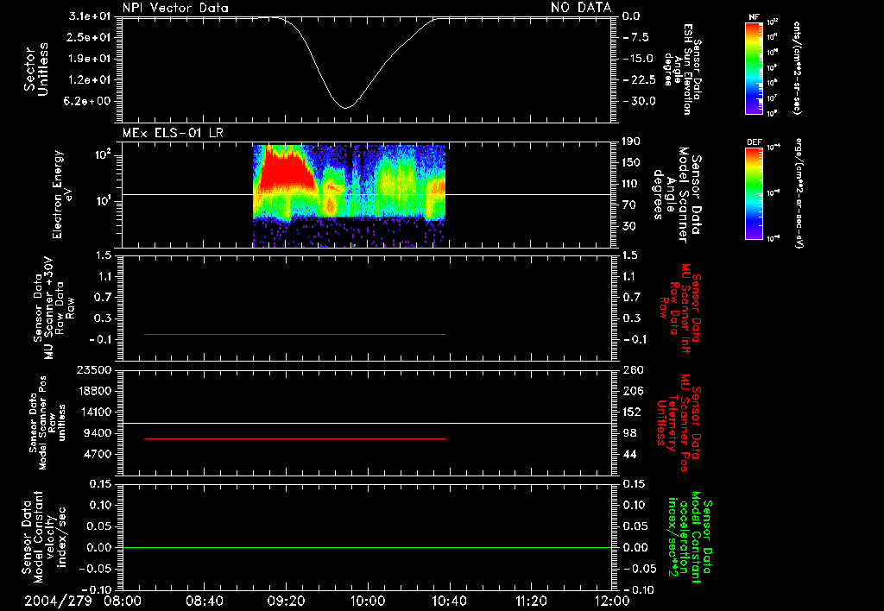Click the '10:40' time axis label

point(449,601)
